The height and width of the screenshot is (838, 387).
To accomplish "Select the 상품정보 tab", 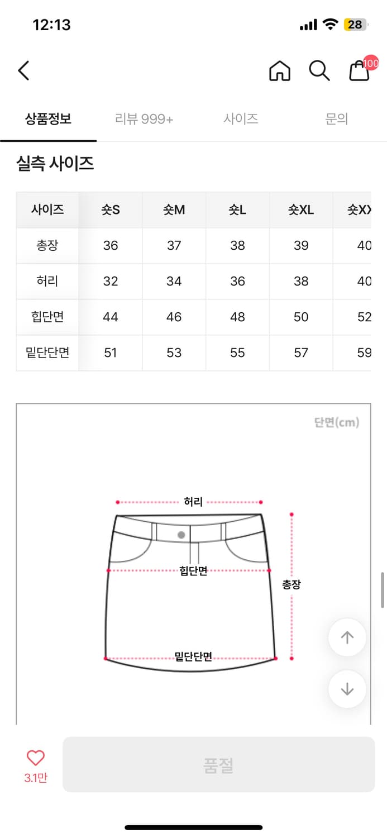I will click(x=48, y=119).
